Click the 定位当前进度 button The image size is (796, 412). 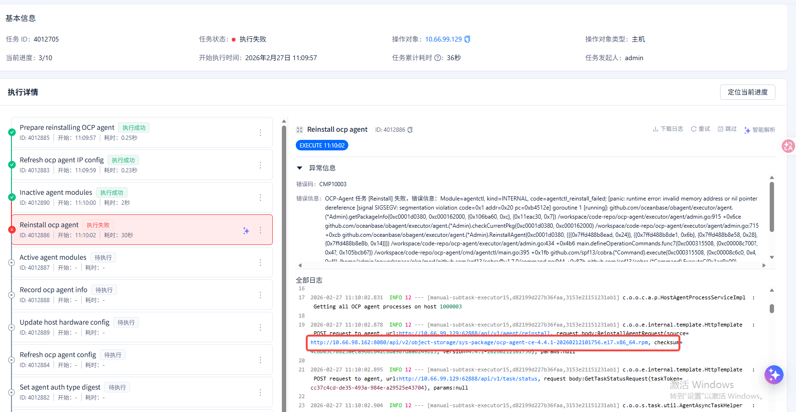pyautogui.click(x=747, y=92)
